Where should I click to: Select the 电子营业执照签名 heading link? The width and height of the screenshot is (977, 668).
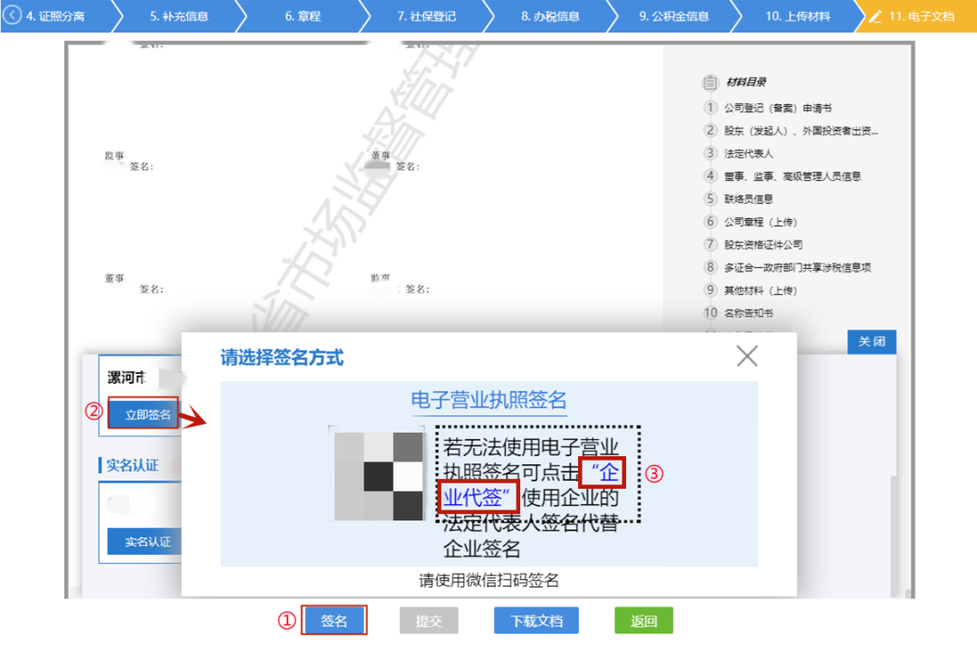point(488,400)
